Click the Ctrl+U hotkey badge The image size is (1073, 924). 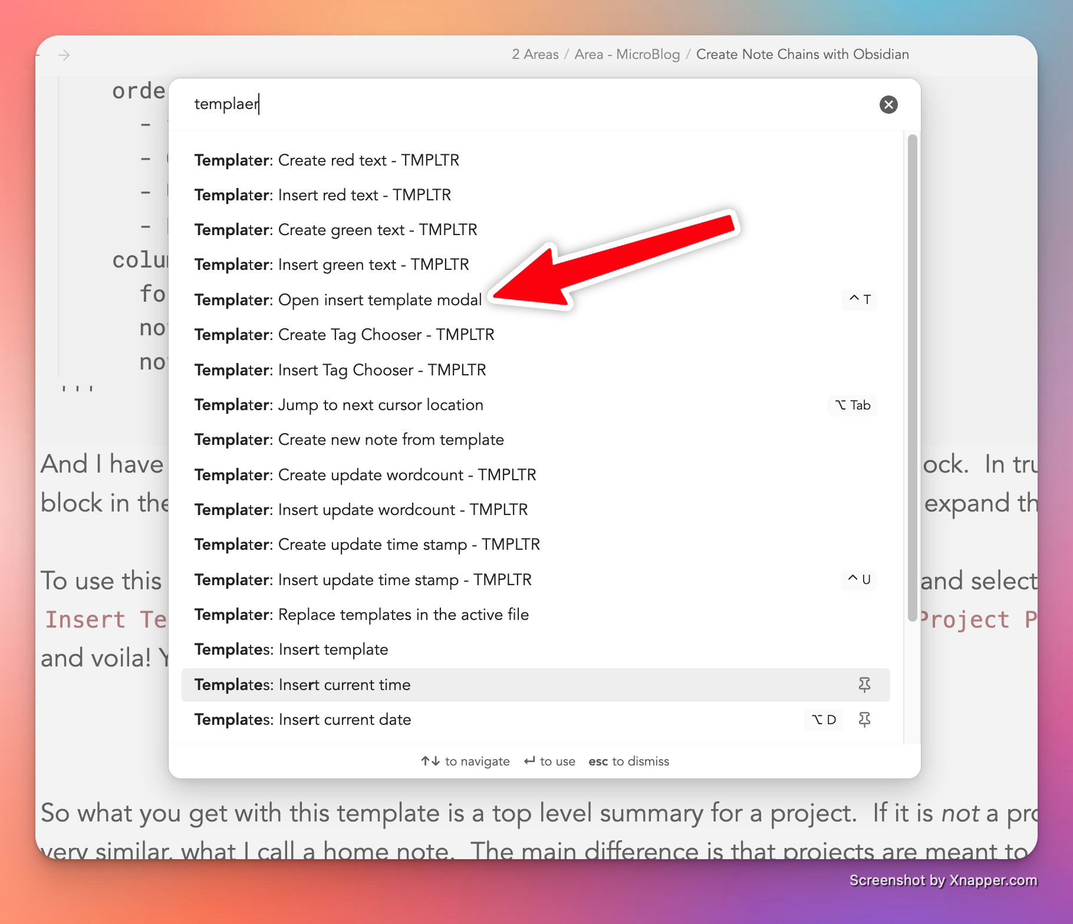coord(859,579)
